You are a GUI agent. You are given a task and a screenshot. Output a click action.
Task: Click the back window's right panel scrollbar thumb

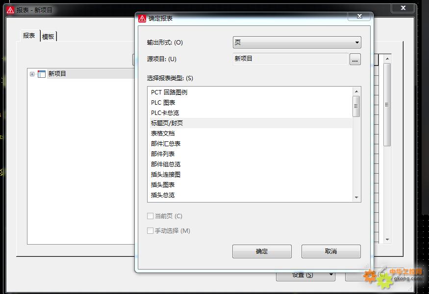pyautogui.click(x=387, y=105)
